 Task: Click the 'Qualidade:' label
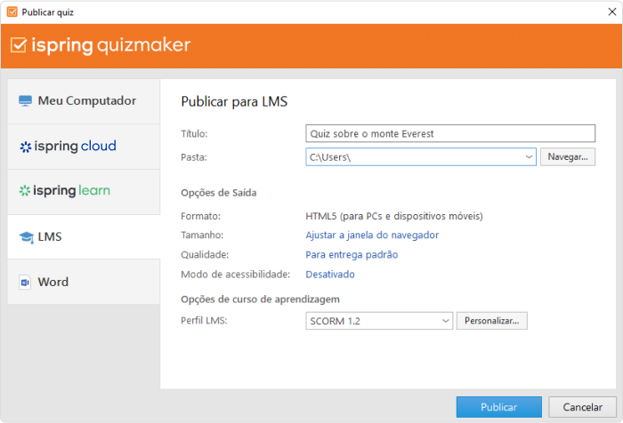[x=205, y=254]
